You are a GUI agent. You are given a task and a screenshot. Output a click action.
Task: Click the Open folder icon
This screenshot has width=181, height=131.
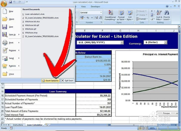click(x=5, y=19)
